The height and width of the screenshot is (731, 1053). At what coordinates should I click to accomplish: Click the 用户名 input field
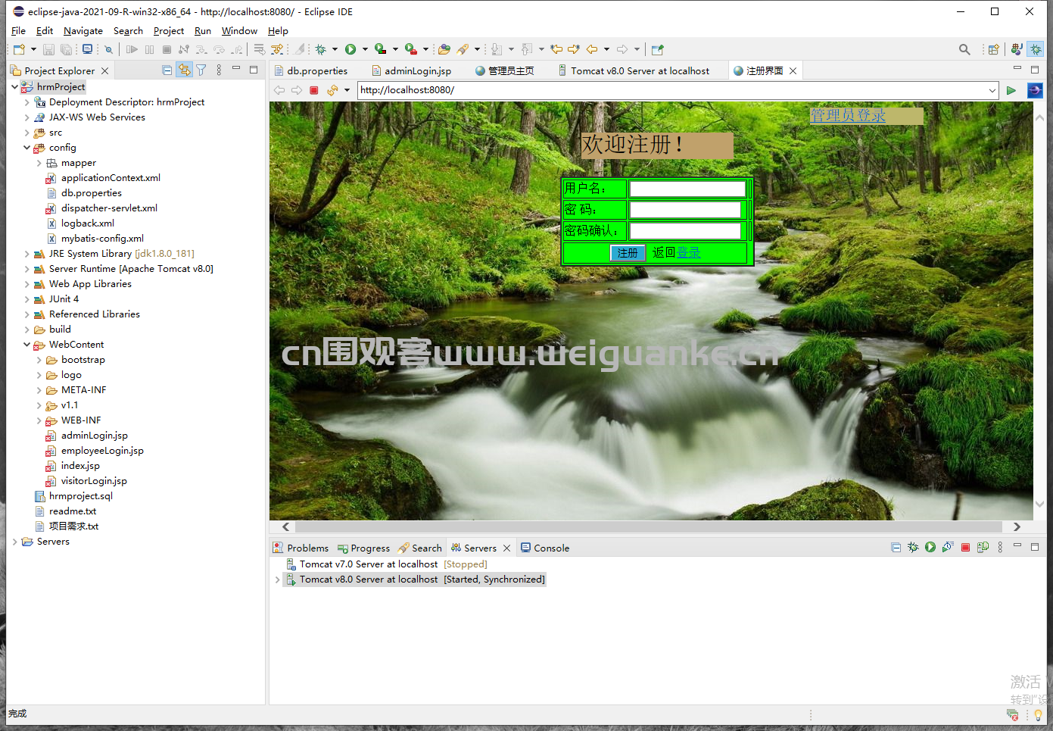(x=687, y=189)
